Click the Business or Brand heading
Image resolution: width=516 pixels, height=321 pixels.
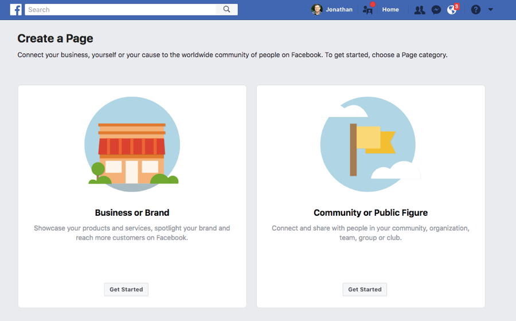tap(132, 213)
